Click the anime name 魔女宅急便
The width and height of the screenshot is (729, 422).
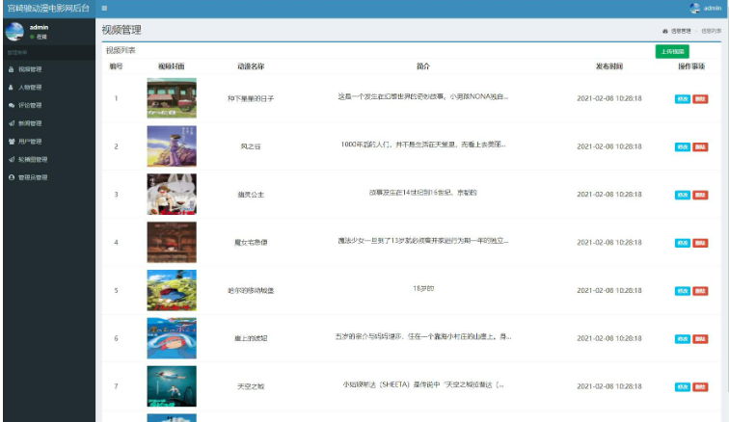tap(251, 242)
